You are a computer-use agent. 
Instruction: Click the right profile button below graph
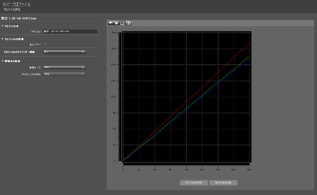coord(223,183)
